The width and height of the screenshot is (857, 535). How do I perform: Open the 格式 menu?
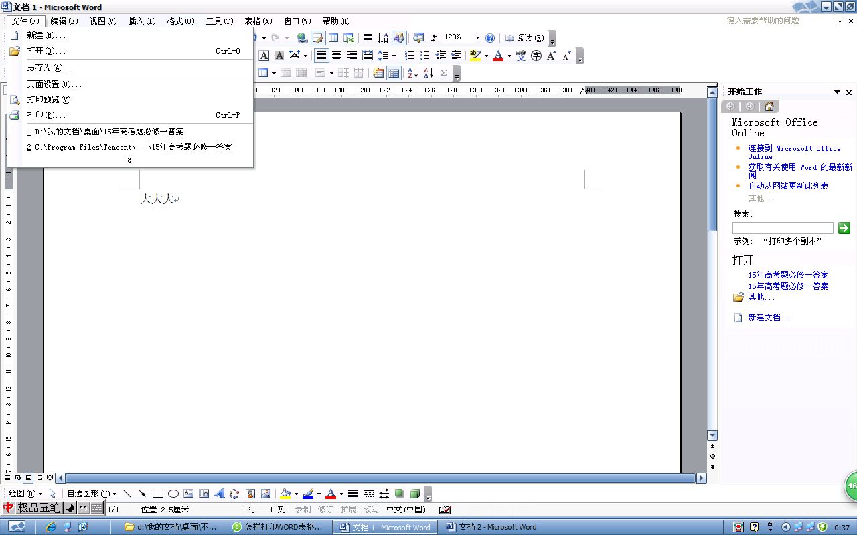(180, 21)
